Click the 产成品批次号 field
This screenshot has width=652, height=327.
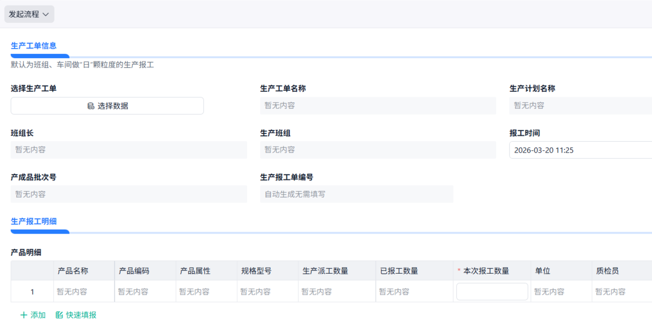[129, 194]
